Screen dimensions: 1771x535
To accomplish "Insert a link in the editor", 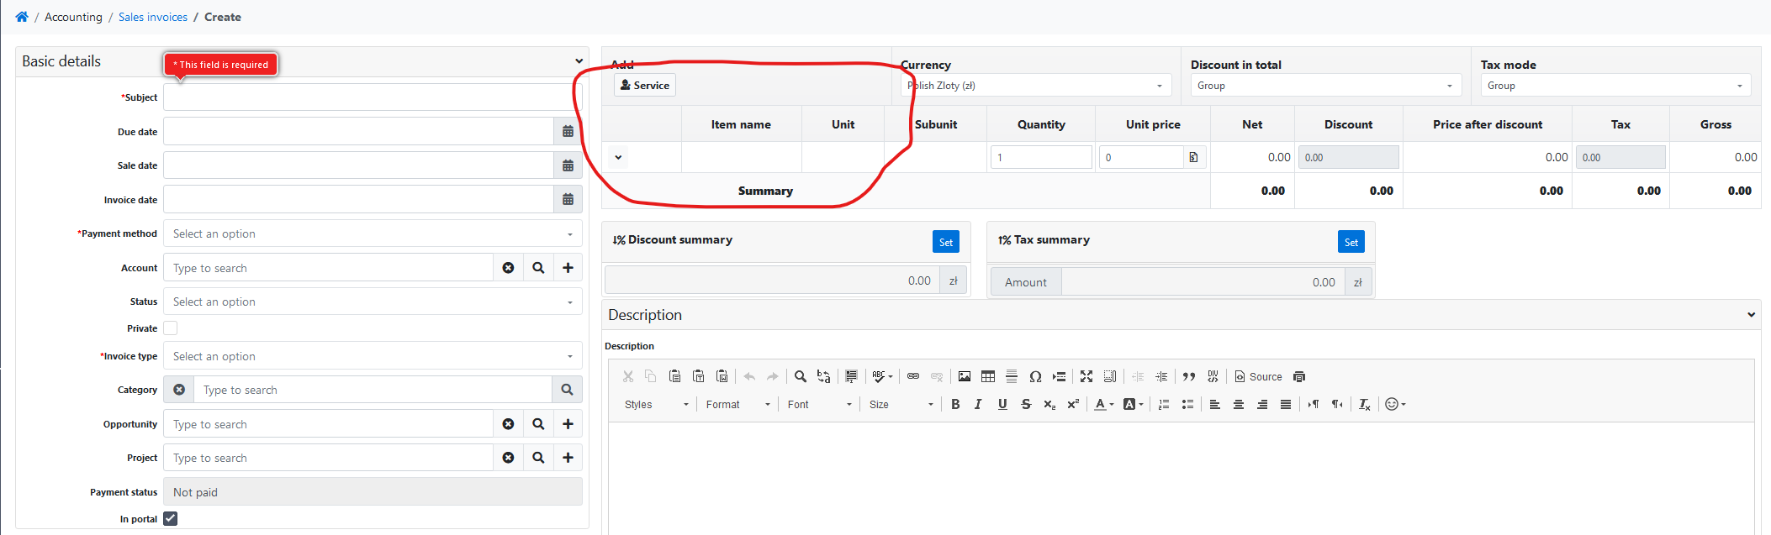I will pos(913,376).
